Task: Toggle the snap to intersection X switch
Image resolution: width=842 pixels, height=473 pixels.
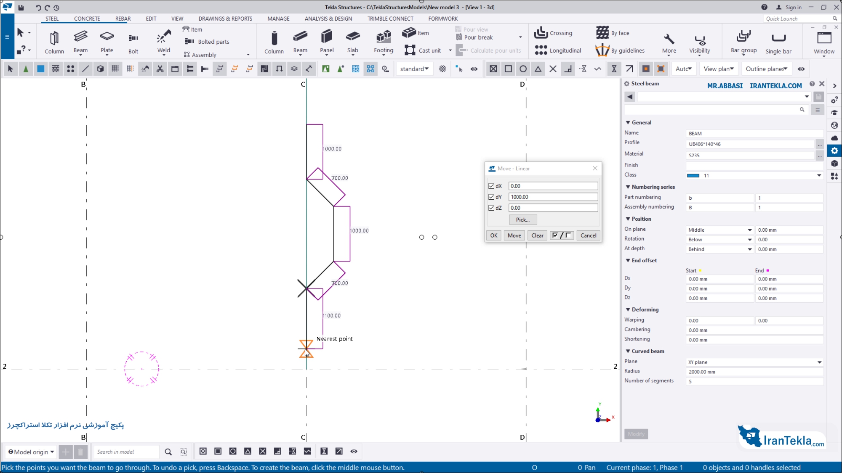Action: click(553, 69)
